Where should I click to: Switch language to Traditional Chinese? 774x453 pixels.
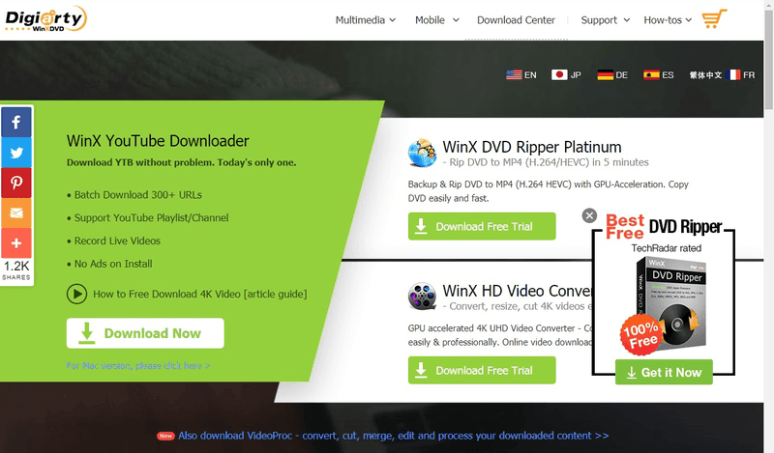tap(705, 75)
